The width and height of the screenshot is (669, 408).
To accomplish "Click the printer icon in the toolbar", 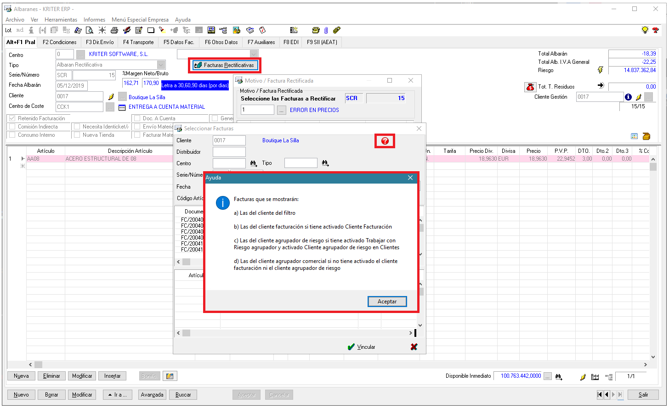I will pos(114,30).
